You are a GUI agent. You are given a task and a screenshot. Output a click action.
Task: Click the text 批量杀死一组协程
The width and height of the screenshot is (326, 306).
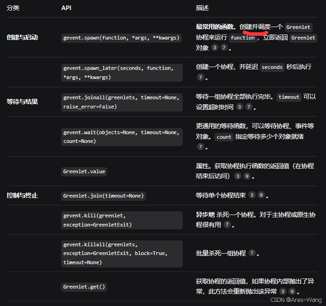tap(221, 253)
